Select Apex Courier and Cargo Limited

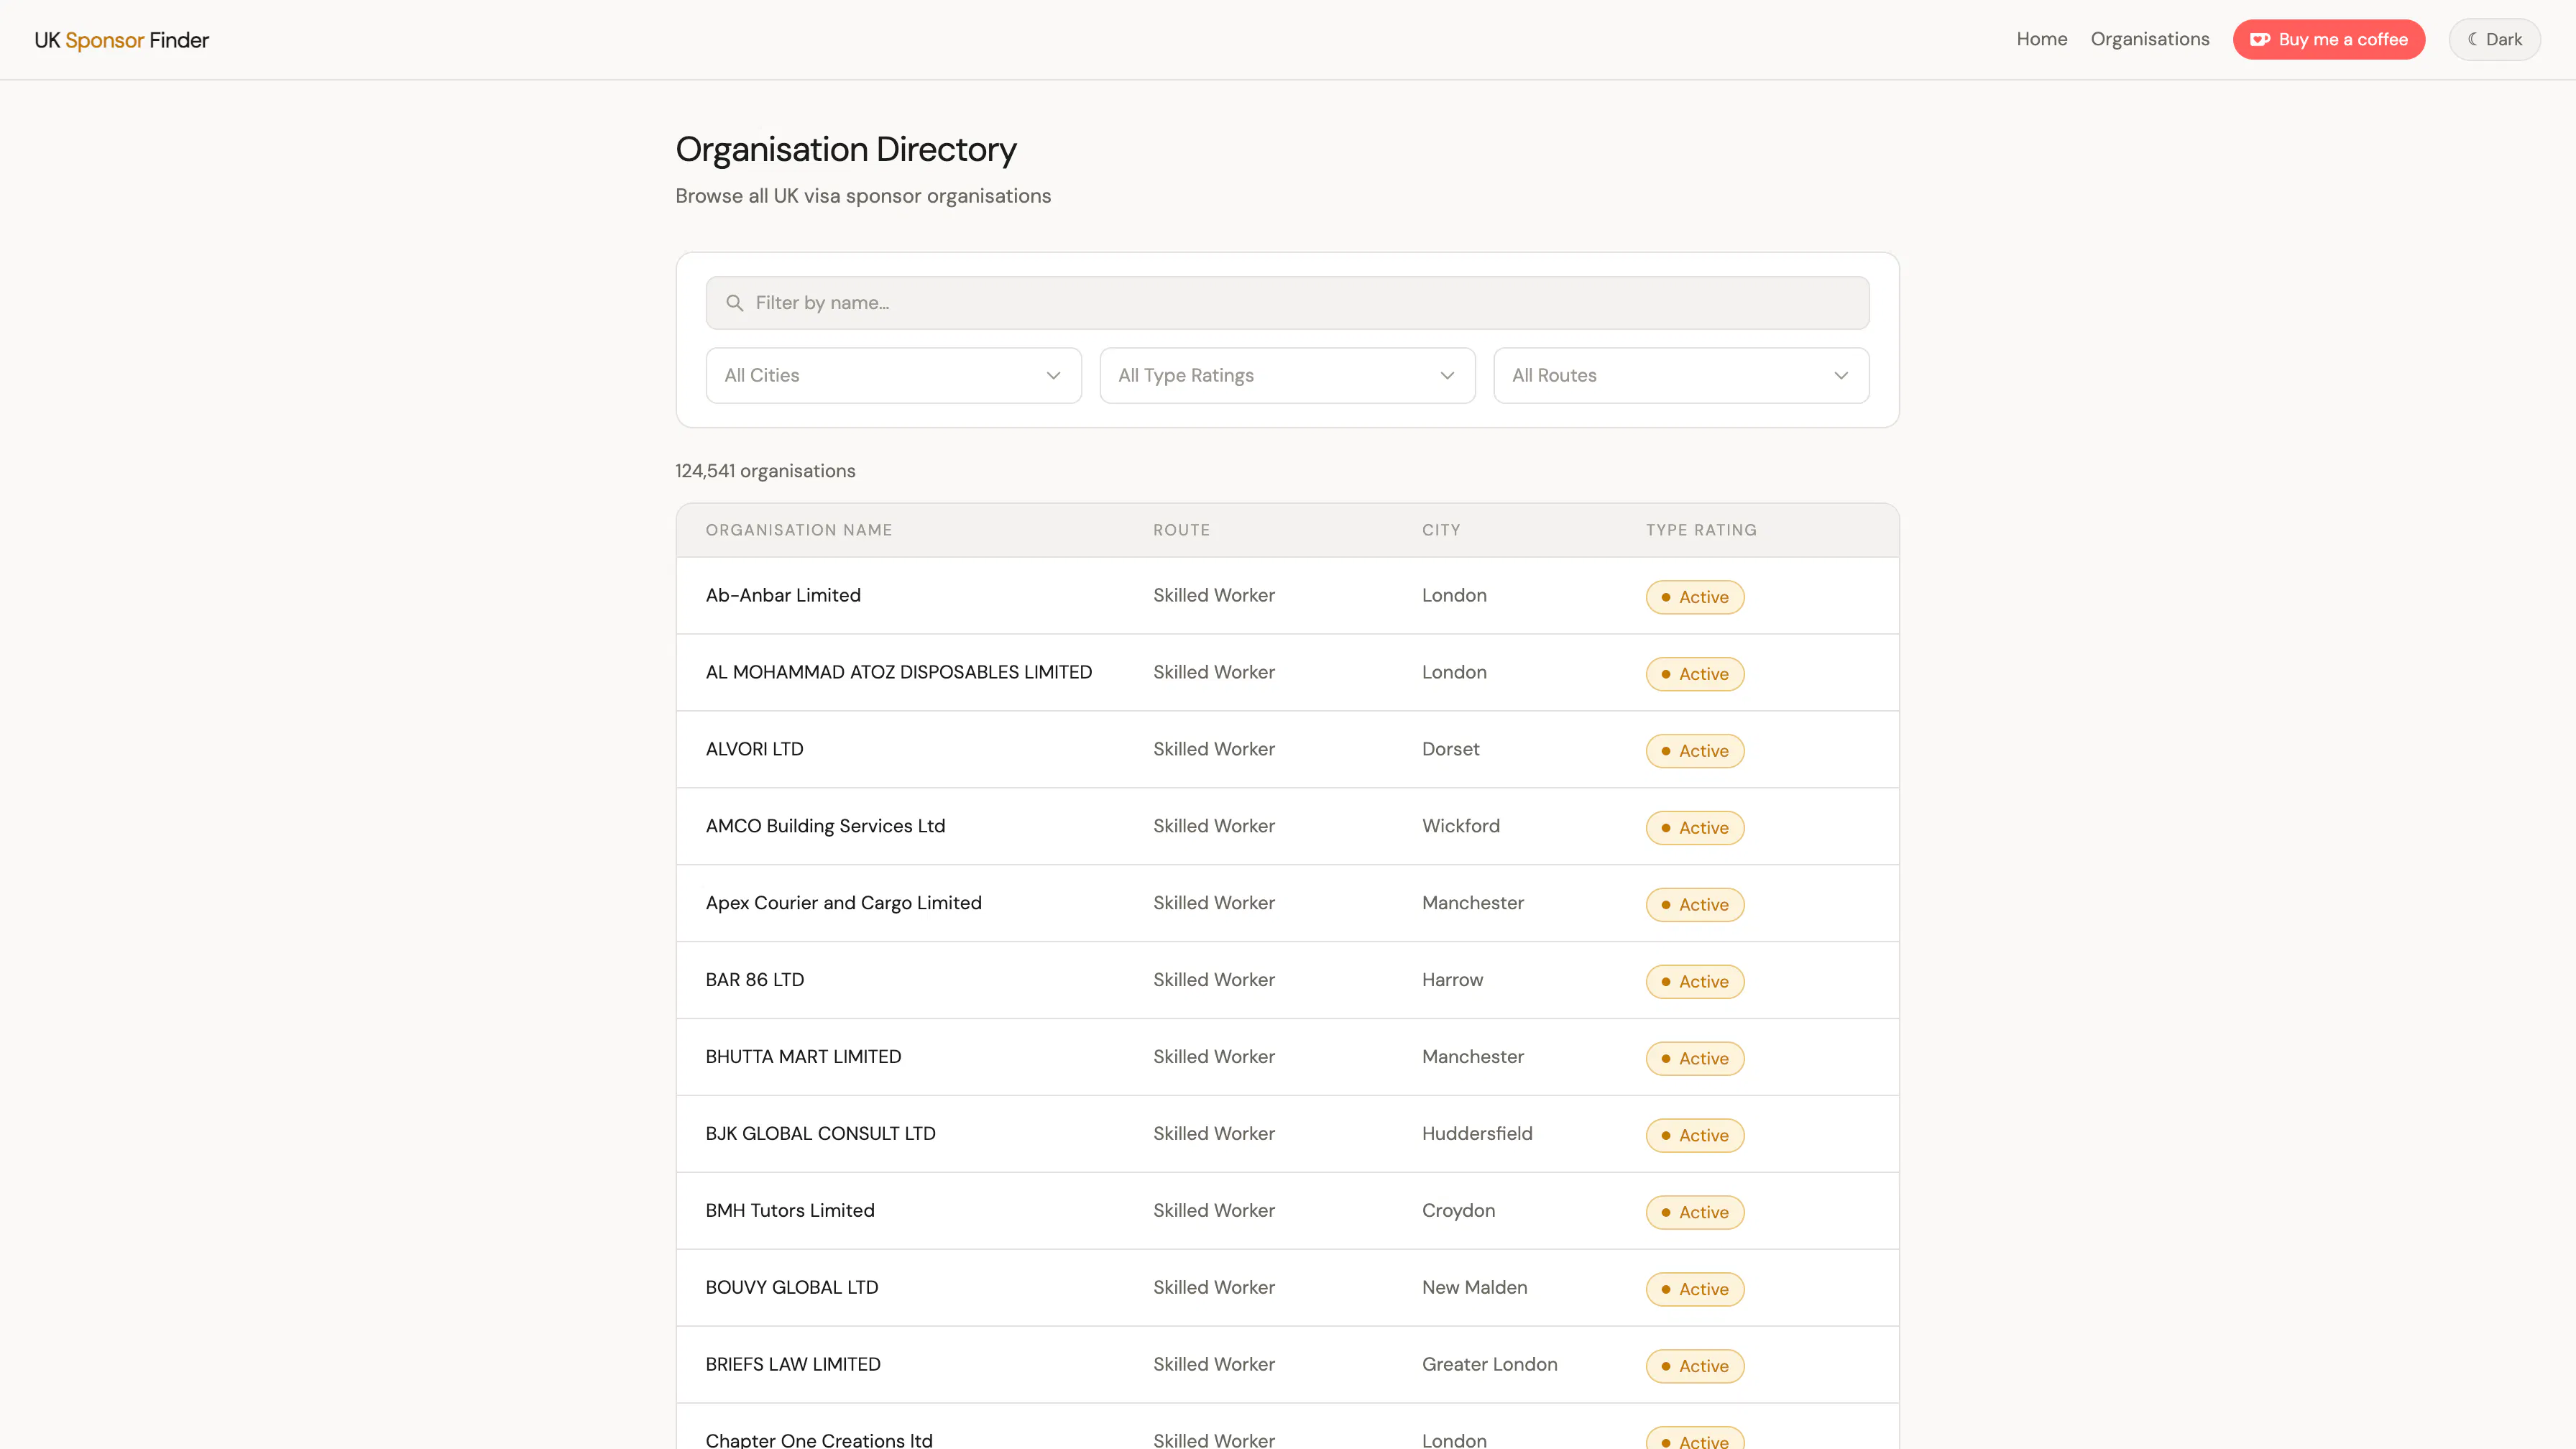point(1287,904)
